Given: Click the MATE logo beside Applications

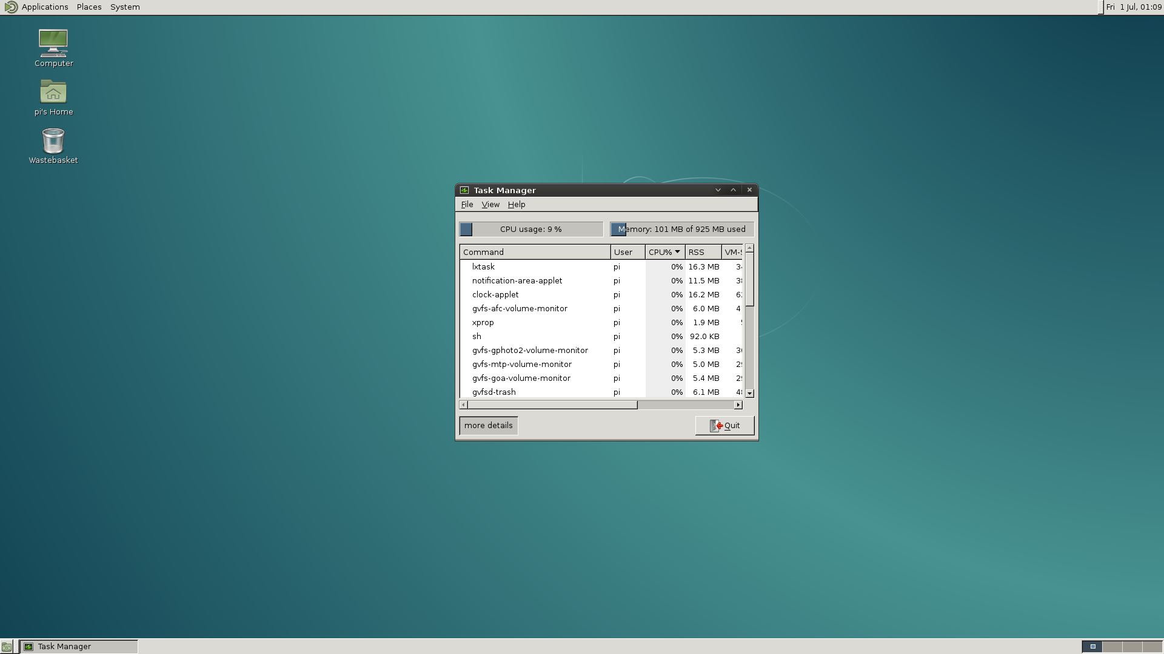Looking at the screenshot, I should 11,7.
